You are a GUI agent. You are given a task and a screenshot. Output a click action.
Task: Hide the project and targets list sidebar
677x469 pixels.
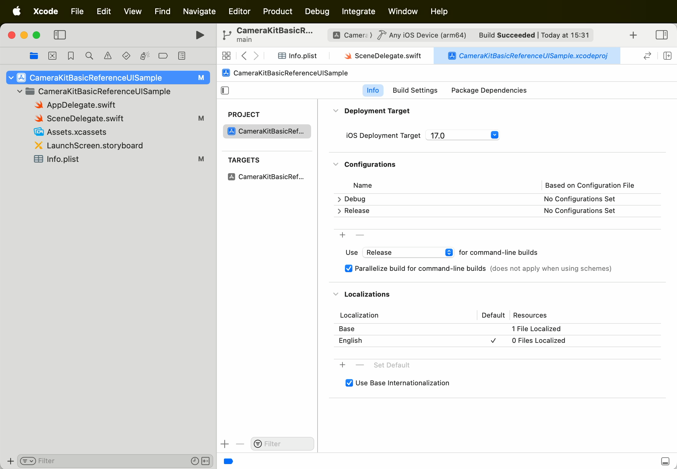click(225, 90)
